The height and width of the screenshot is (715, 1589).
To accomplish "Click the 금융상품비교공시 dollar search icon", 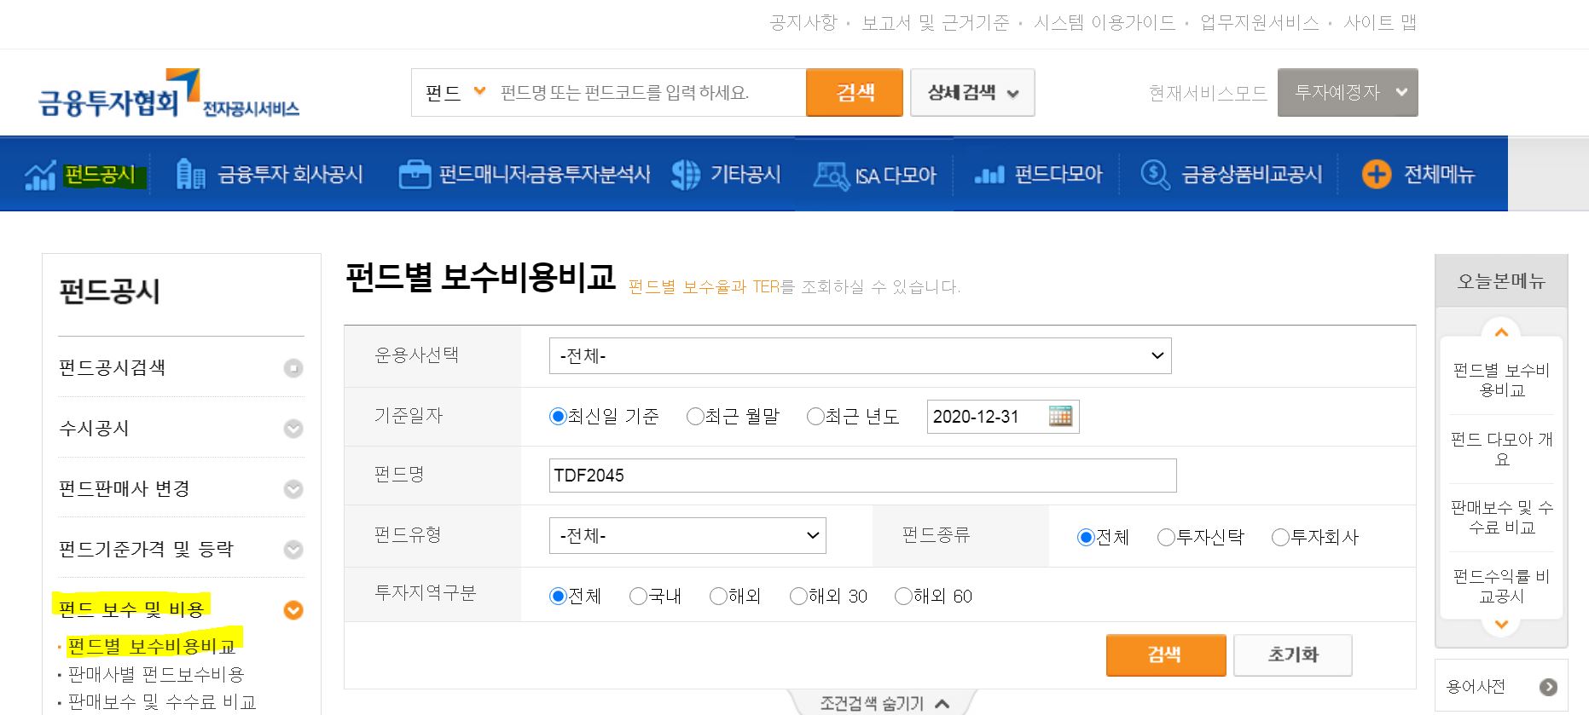I will click(x=1155, y=175).
